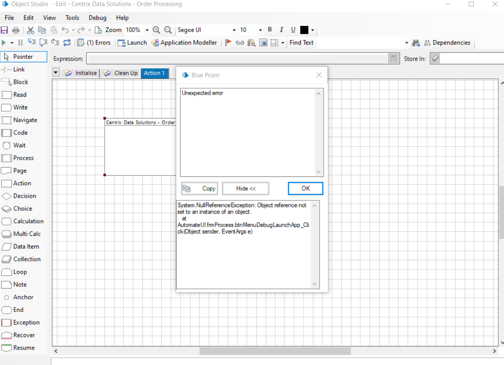Open the page list dropdown beside Initialise tab
This screenshot has width=504, height=365.
coord(56,72)
